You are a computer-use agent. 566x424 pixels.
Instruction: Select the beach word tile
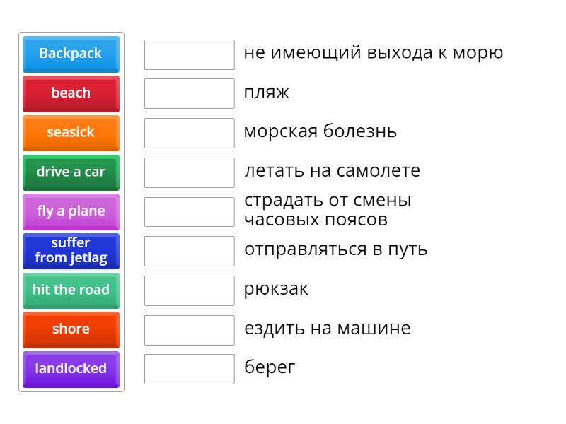71,93
